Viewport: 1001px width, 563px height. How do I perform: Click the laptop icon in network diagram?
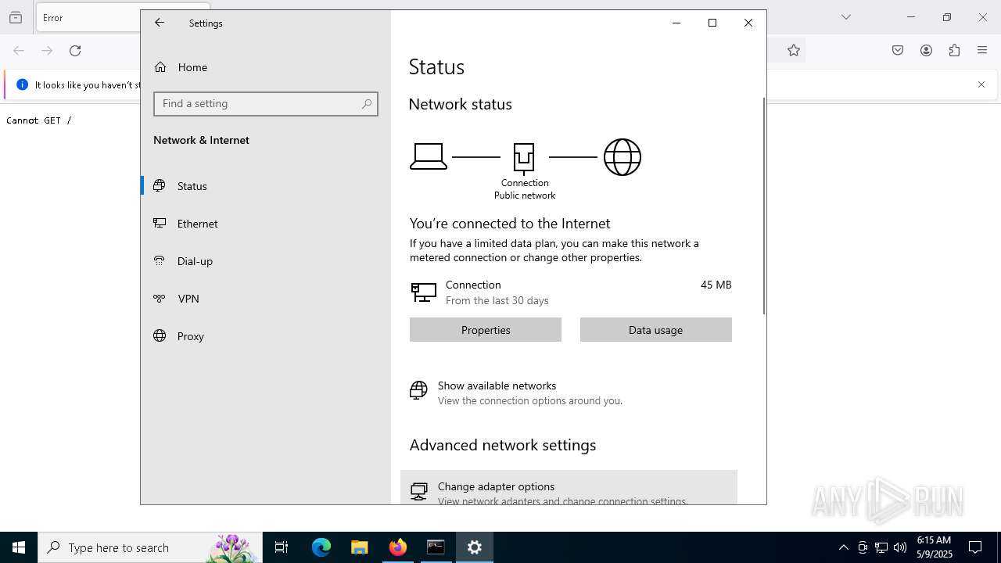click(x=429, y=157)
